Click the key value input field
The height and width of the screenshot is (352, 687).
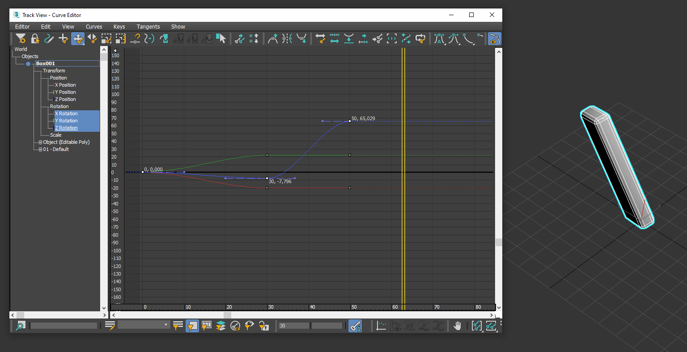tap(327, 326)
